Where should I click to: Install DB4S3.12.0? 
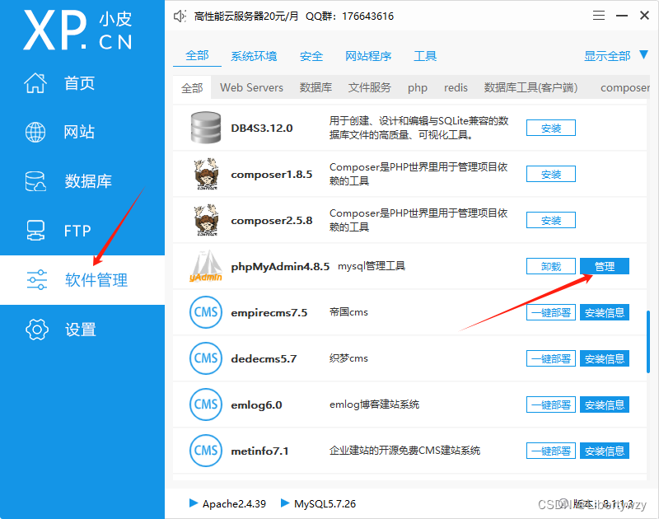pyautogui.click(x=550, y=128)
